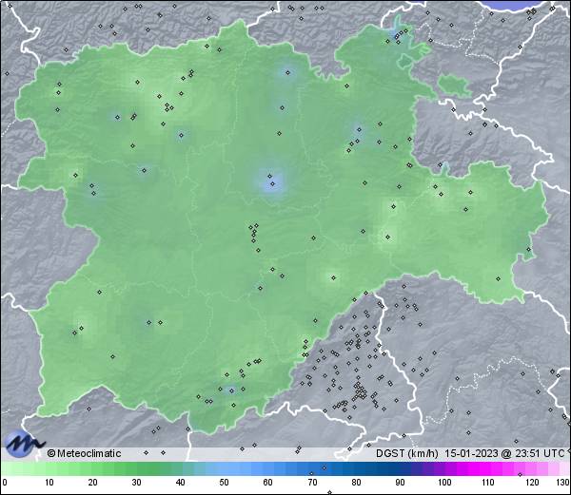This screenshot has height=495, width=571.
Task: Click the 40 label on the gust scale
Action: (180, 483)
